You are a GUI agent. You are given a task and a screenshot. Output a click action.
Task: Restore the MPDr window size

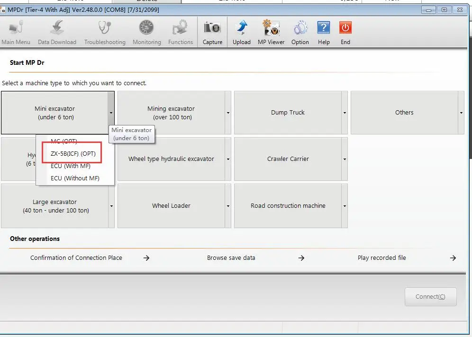(x=444, y=9)
